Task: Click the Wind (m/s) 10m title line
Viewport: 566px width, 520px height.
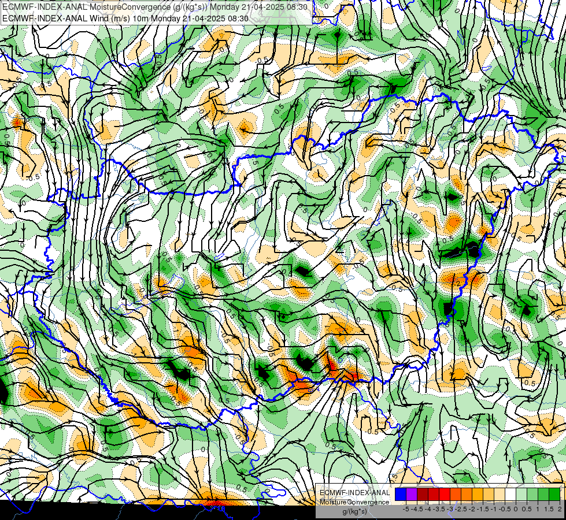Action: (125, 18)
